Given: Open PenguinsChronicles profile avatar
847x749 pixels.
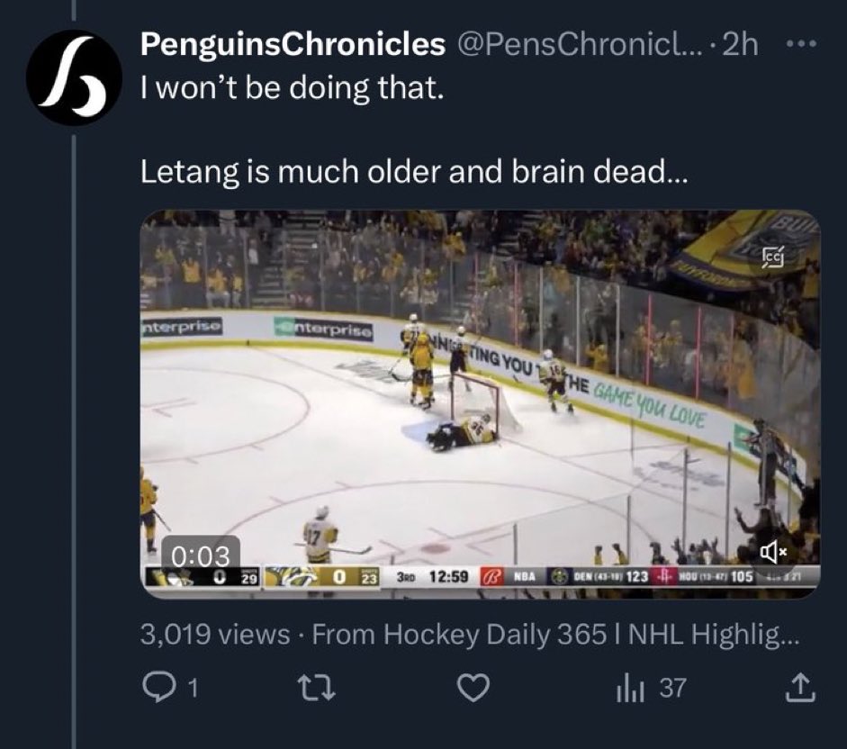Looking at the screenshot, I should click(74, 77).
